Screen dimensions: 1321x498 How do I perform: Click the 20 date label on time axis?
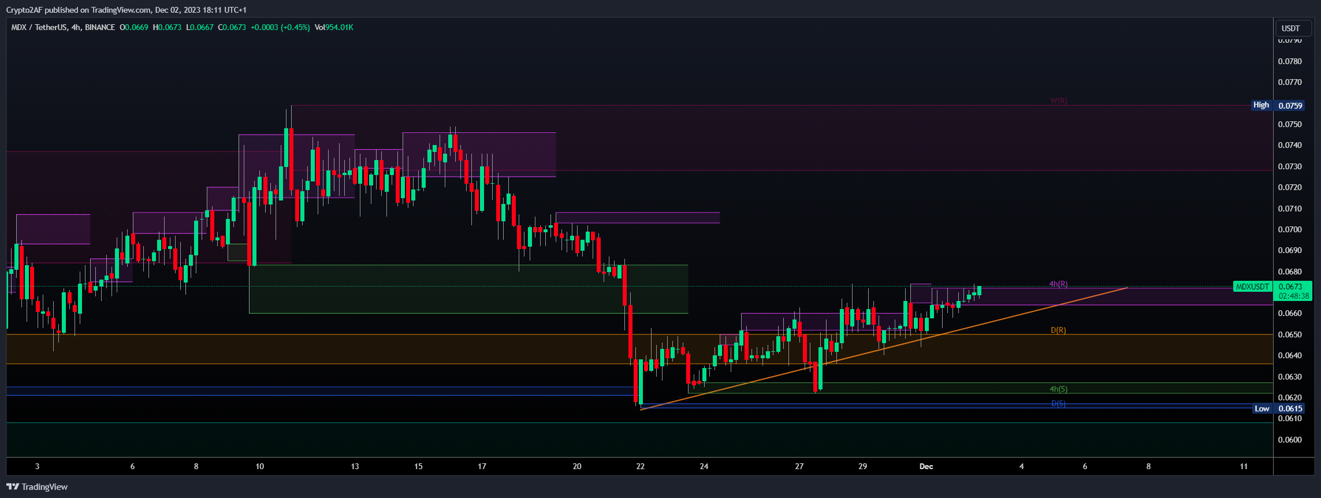pyautogui.click(x=577, y=466)
